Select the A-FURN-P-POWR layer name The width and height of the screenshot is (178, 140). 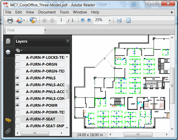pos(42,105)
